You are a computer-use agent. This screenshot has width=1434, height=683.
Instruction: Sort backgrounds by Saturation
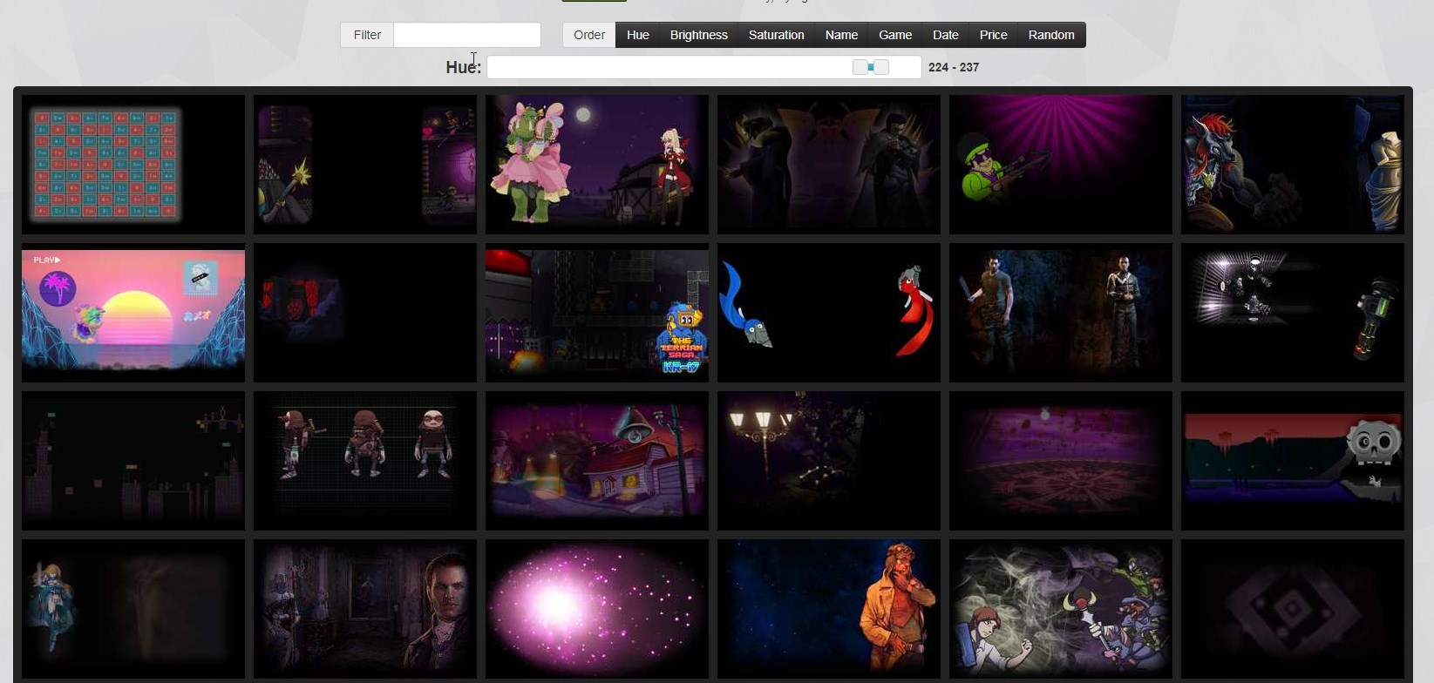tap(776, 35)
